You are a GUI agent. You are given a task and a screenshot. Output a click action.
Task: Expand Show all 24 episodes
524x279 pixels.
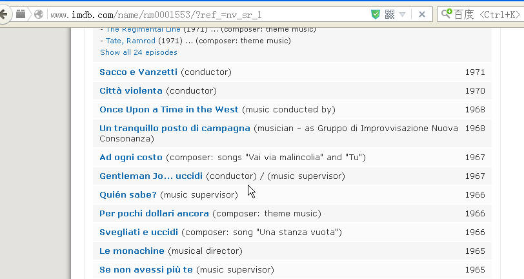point(139,52)
